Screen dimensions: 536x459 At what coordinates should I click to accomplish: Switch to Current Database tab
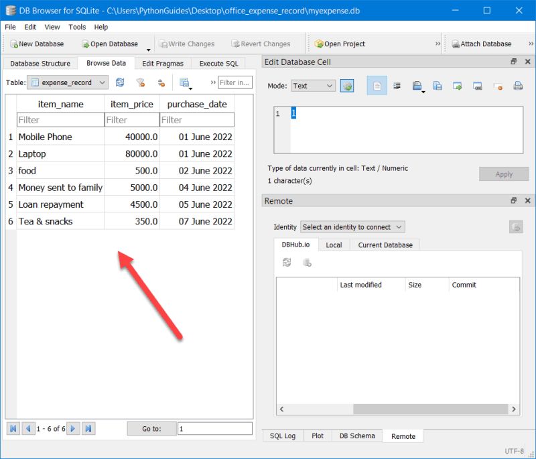click(385, 245)
